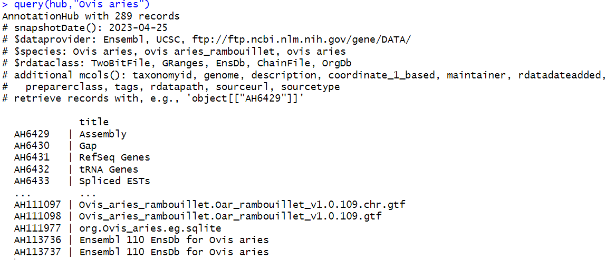This screenshot has height=260, width=606.
Task: Select the Spliced ESTs row
Action: pos(82,181)
